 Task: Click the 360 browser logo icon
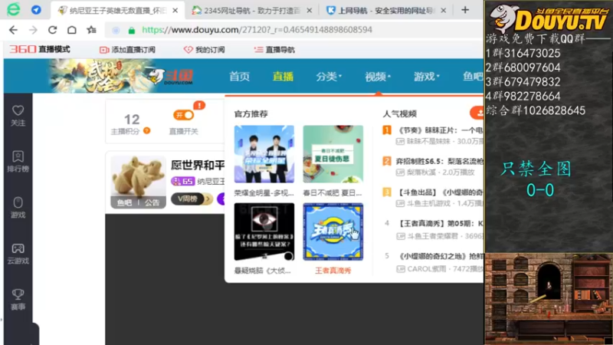[14, 9]
